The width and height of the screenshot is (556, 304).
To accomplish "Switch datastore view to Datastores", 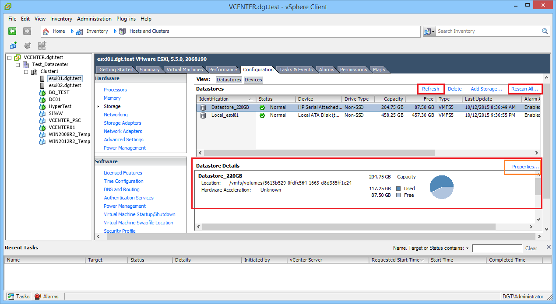I will [x=229, y=80].
